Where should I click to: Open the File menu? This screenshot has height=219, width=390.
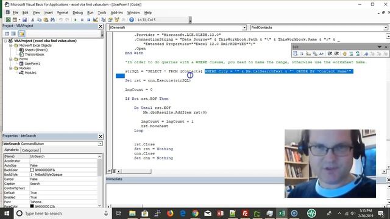click(15, 12)
